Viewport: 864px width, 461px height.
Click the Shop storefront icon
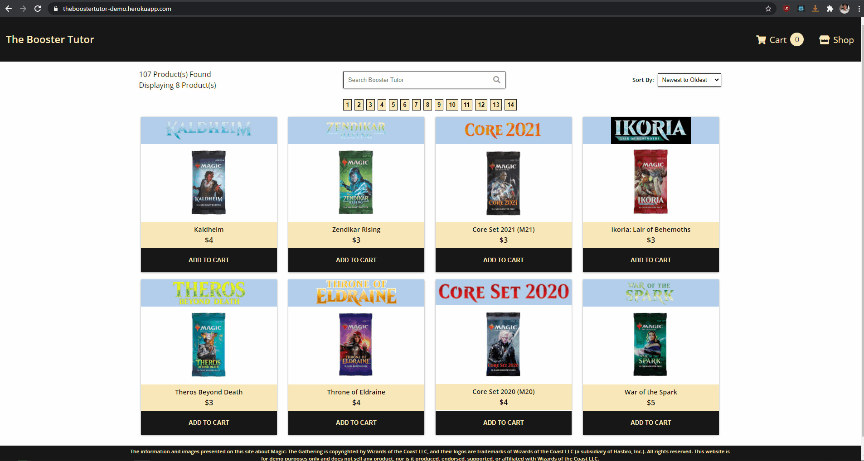pos(825,40)
